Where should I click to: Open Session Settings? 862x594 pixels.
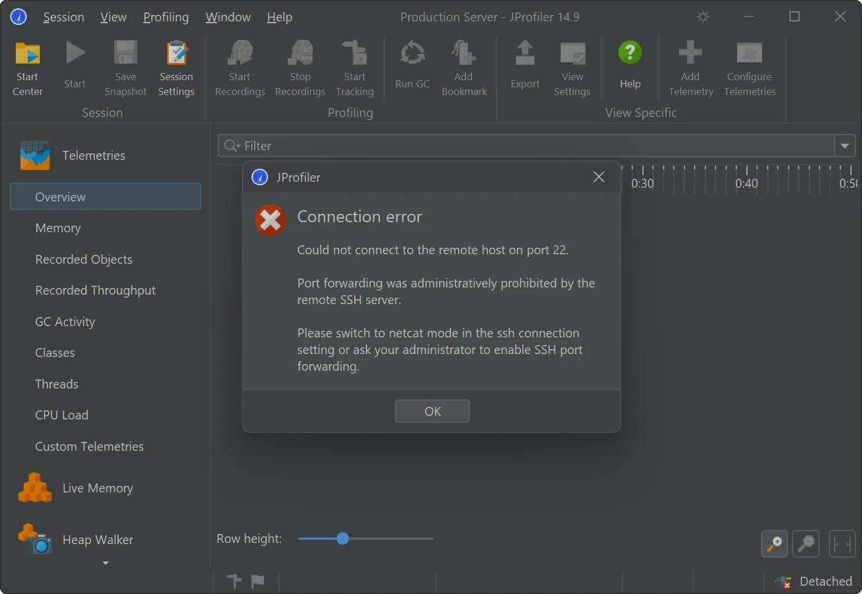[177, 69]
